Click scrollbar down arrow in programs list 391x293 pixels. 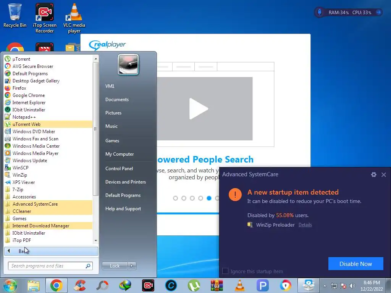tap(96, 240)
